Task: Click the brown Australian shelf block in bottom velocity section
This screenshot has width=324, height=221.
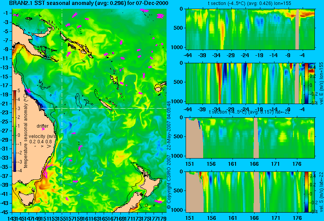Action: pos(194,193)
